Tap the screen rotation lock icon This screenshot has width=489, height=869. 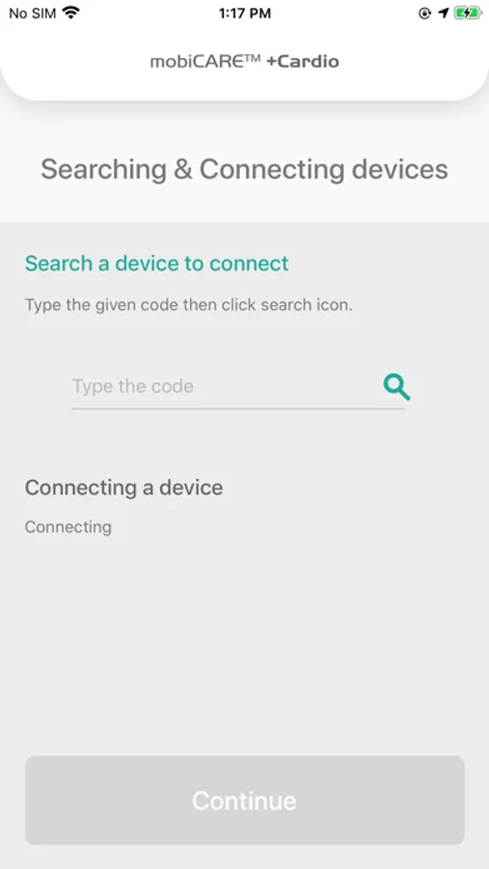tap(424, 14)
